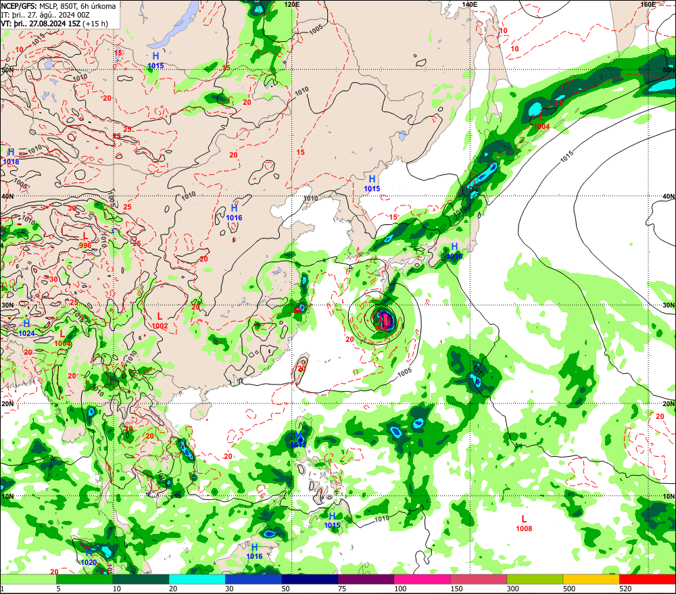Click the 160E longitude label
Screen dimensions: 676x594
coord(648,4)
